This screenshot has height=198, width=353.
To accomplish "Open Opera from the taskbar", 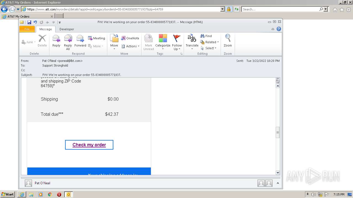I will tap(59, 194).
